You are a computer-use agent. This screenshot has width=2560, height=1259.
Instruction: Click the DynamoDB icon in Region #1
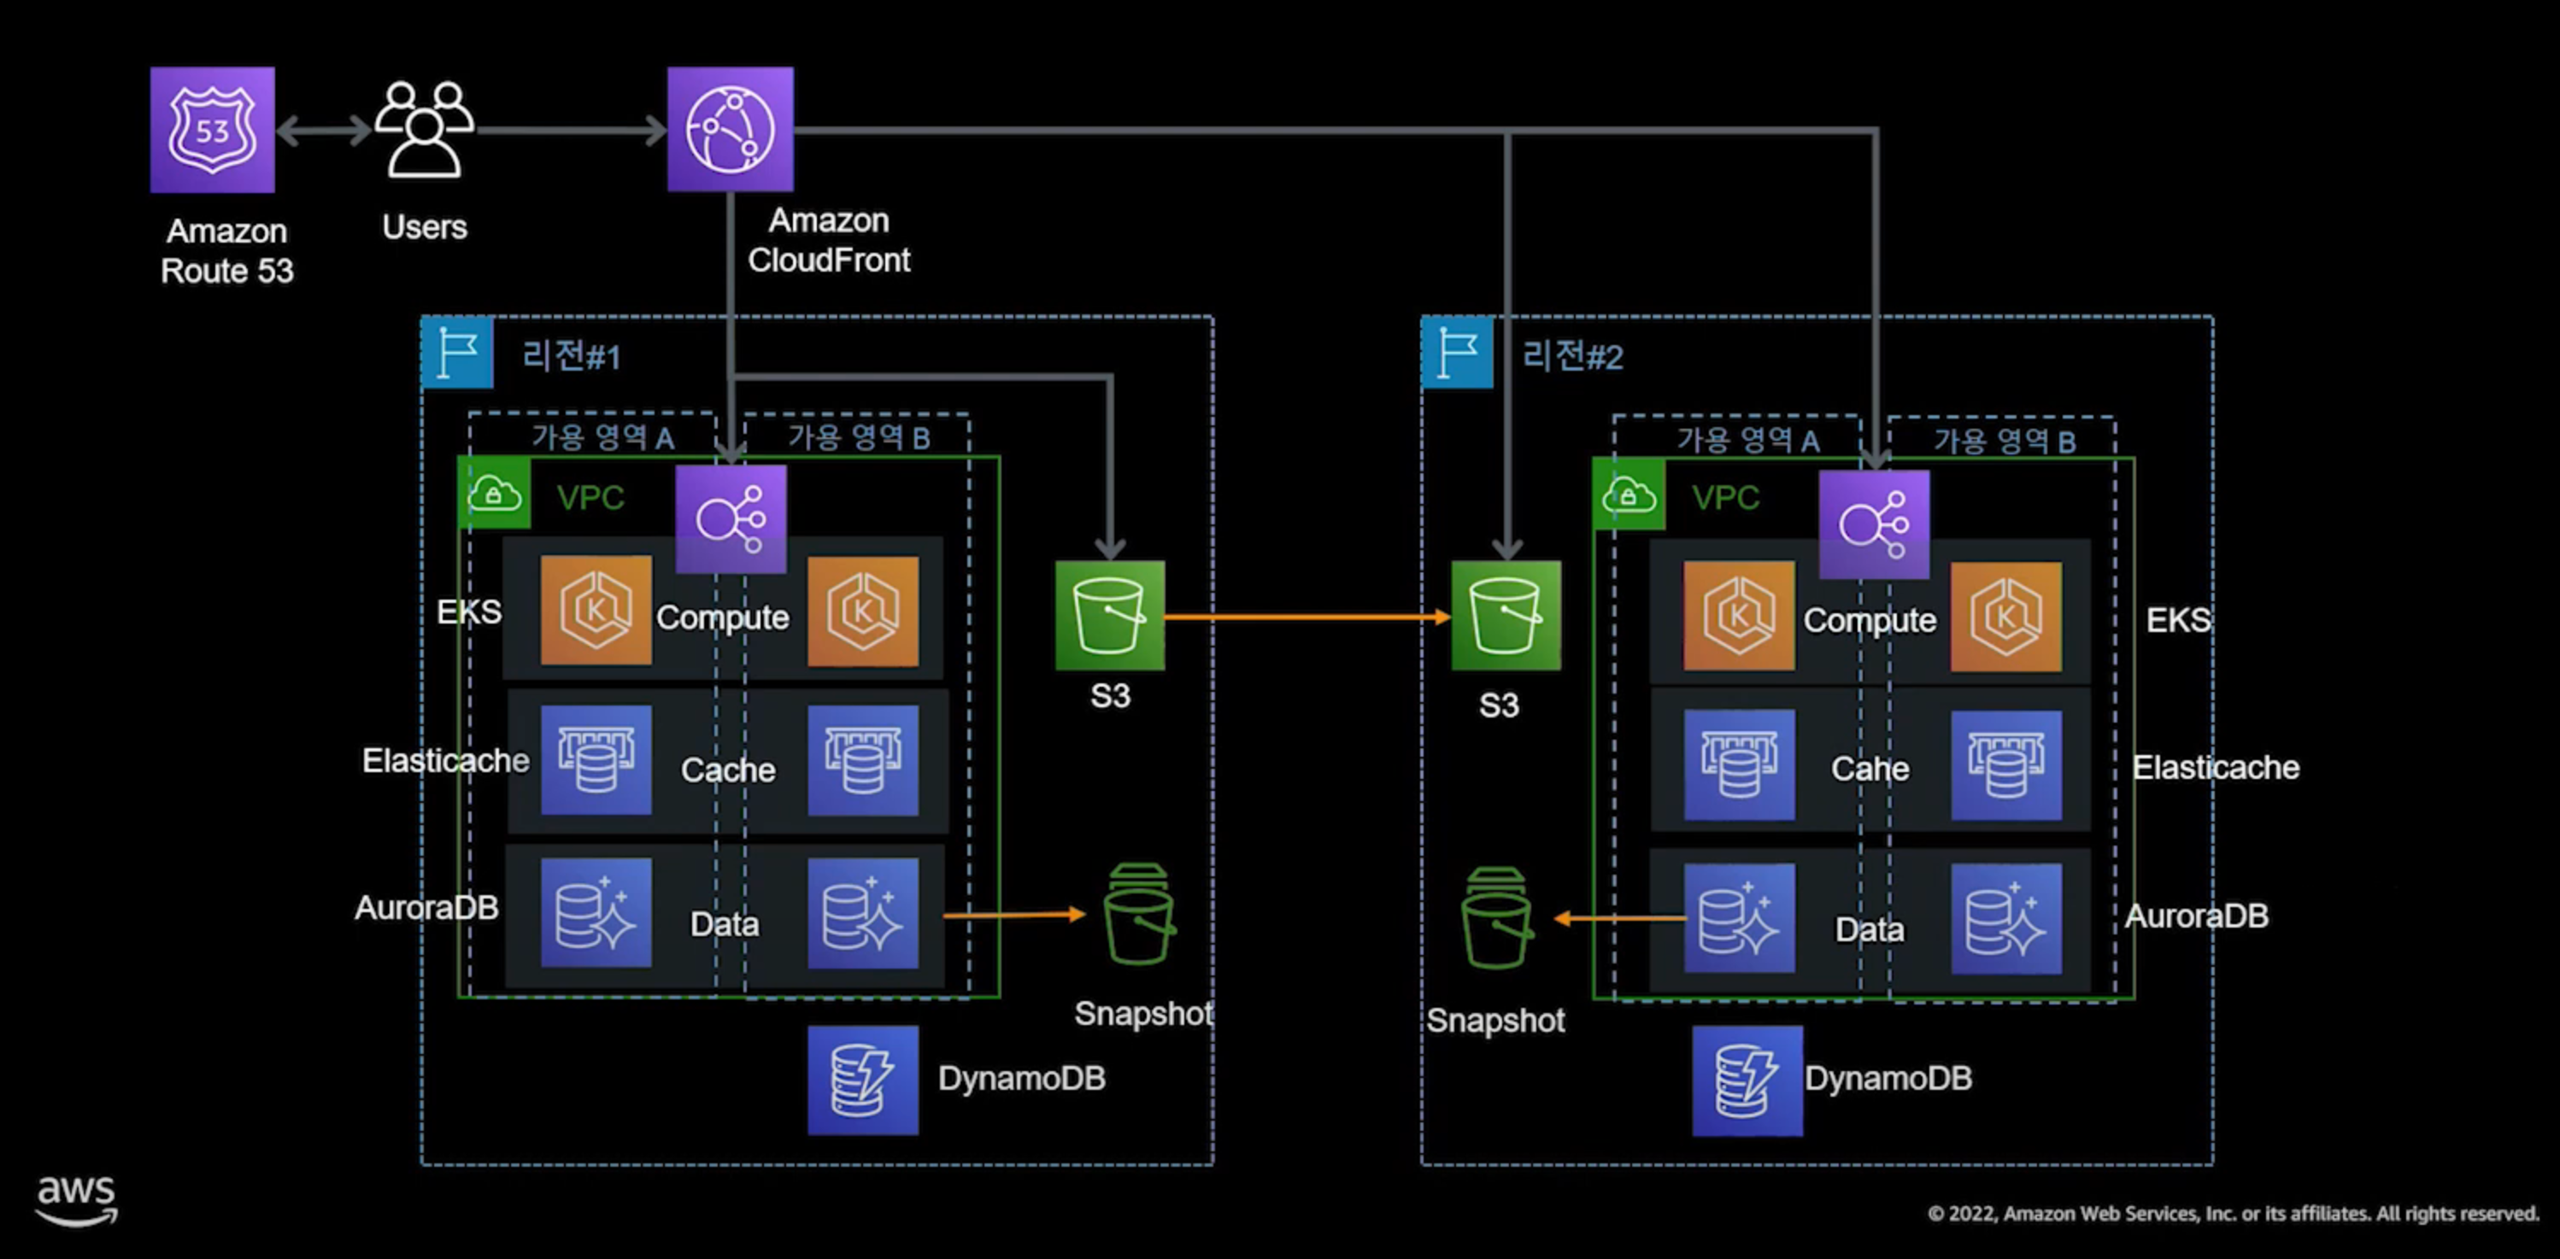click(863, 1080)
